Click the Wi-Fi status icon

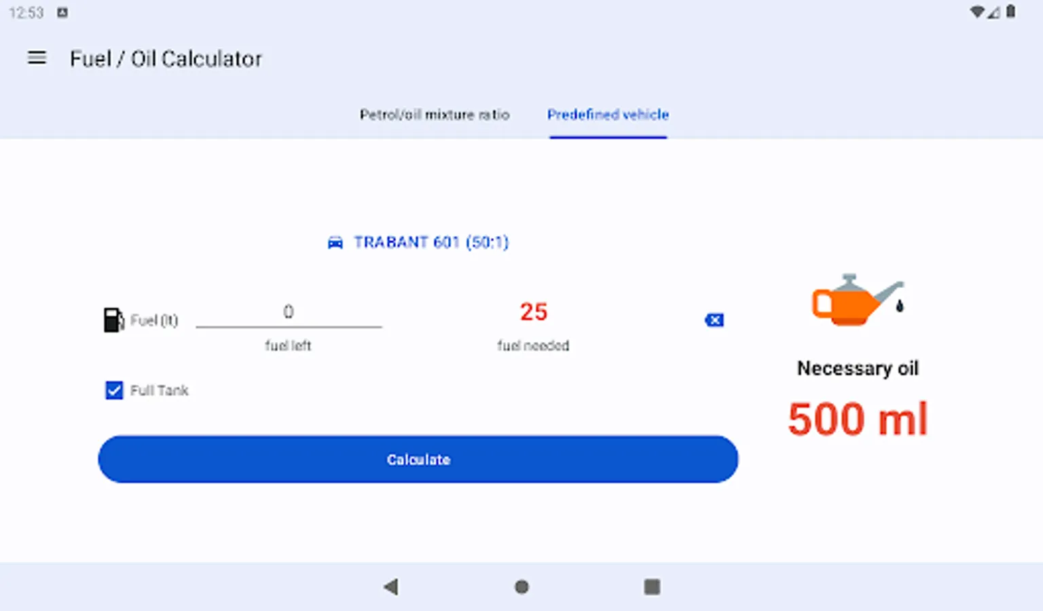point(976,12)
